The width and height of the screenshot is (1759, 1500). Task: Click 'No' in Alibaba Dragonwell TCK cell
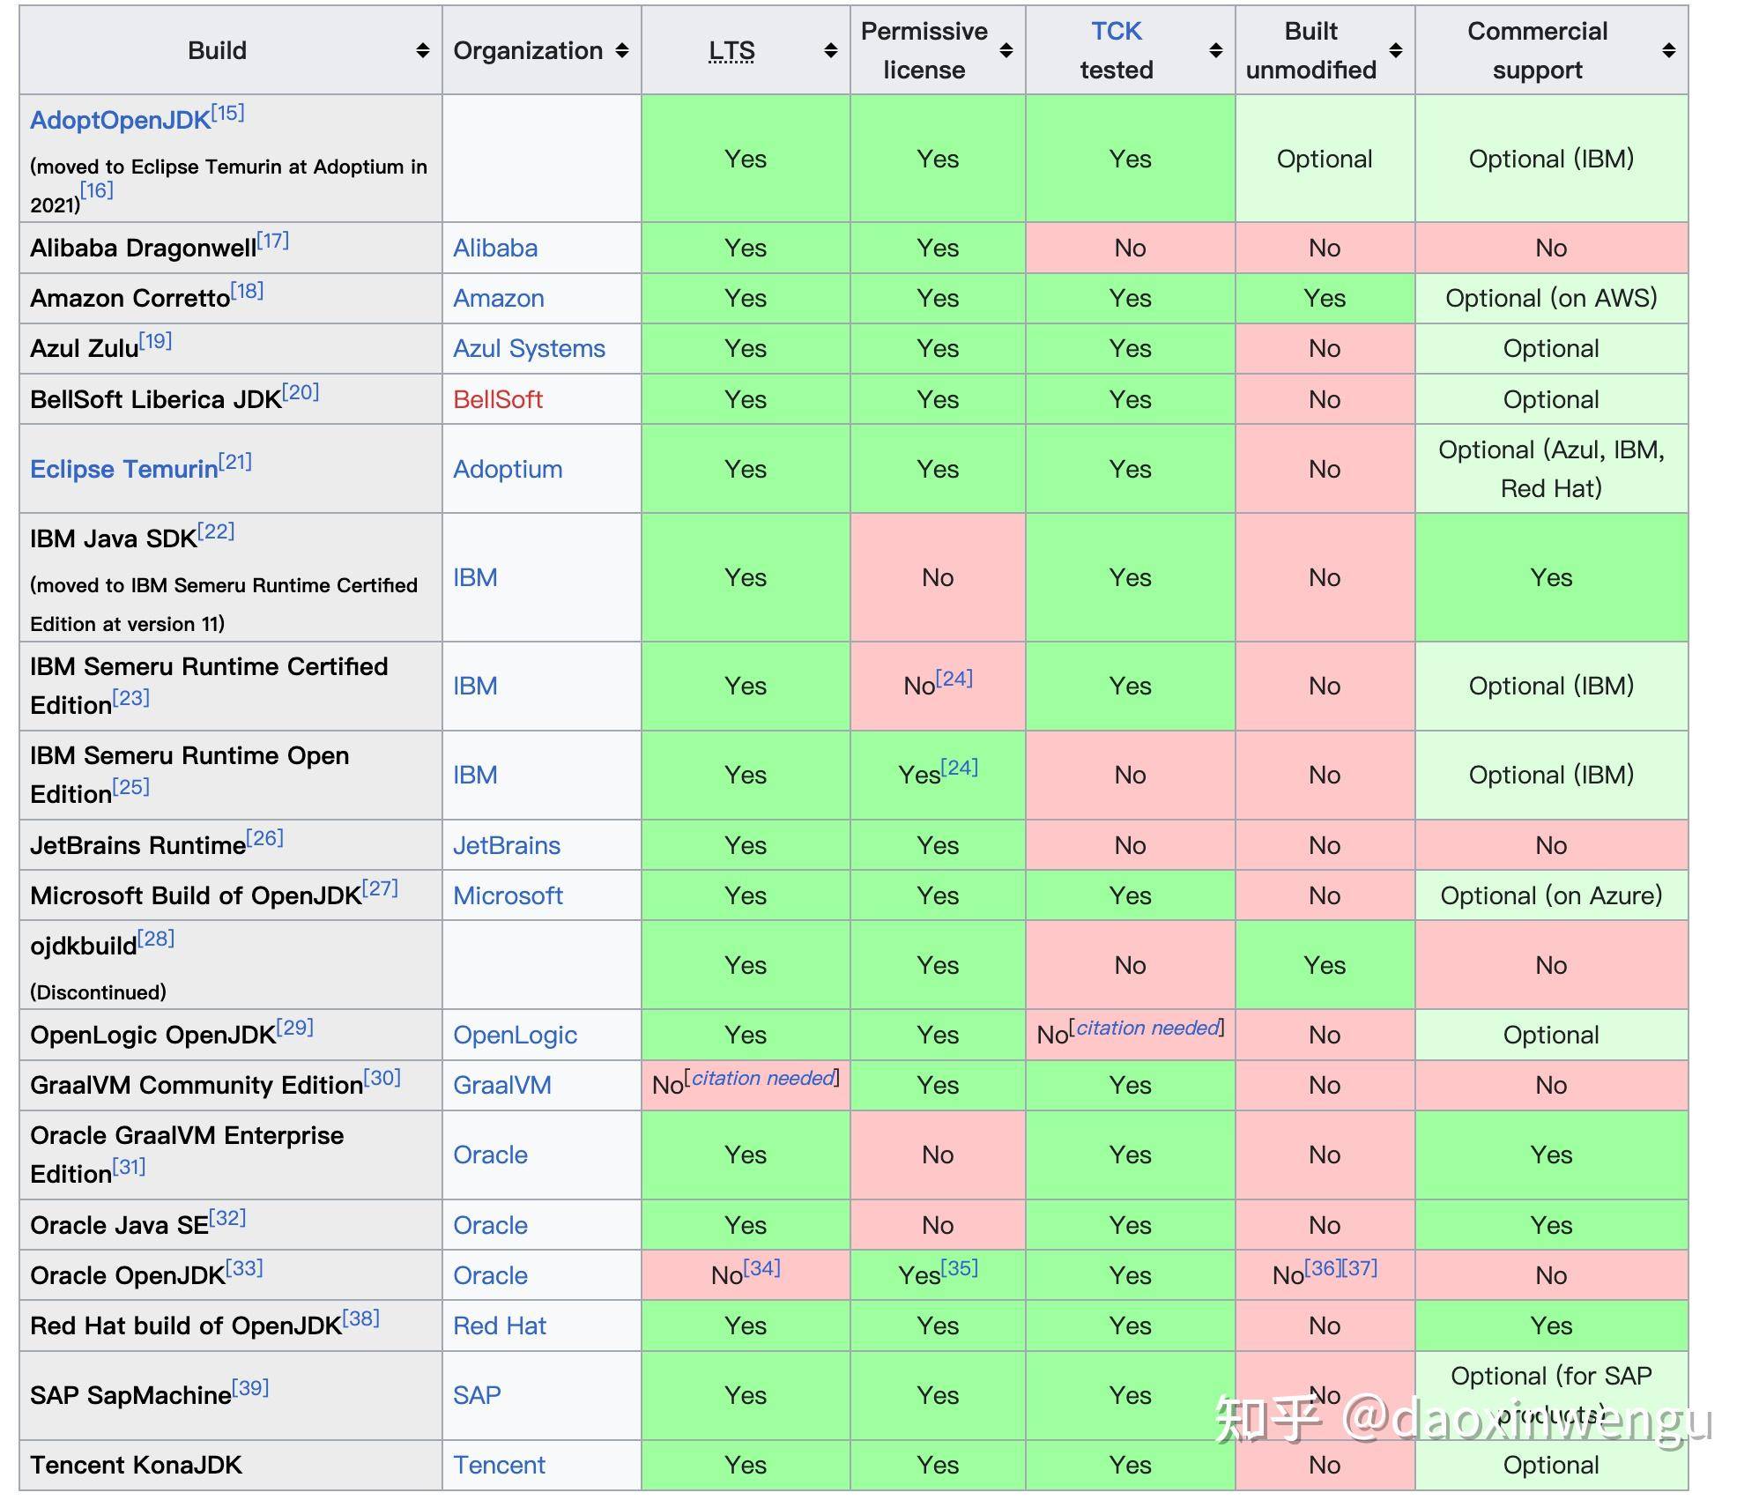click(1130, 249)
